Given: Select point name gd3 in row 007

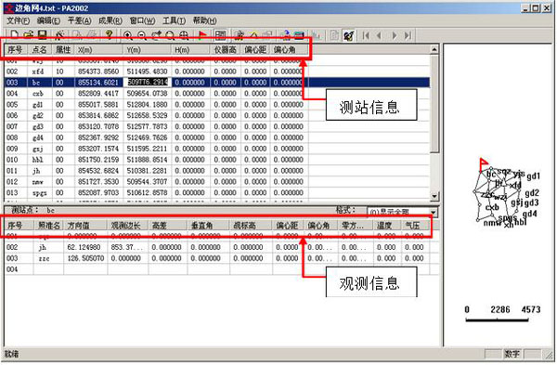Looking at the screenshot, I should click(x=38, y=126).
